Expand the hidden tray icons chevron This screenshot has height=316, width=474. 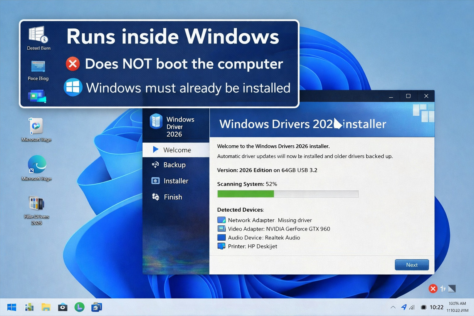click(393, 307)
